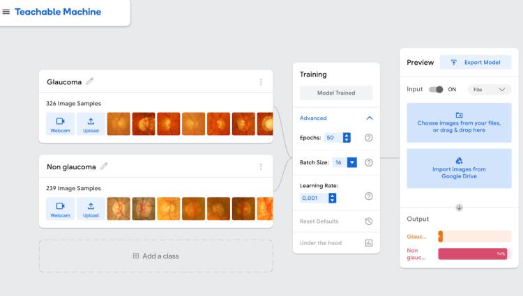Click Webcam button in Non glaucoma class
523x296 pixels.
click(x=61, y=209)
